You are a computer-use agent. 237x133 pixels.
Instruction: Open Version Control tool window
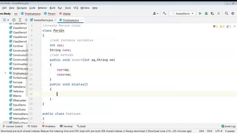[13, 126]
